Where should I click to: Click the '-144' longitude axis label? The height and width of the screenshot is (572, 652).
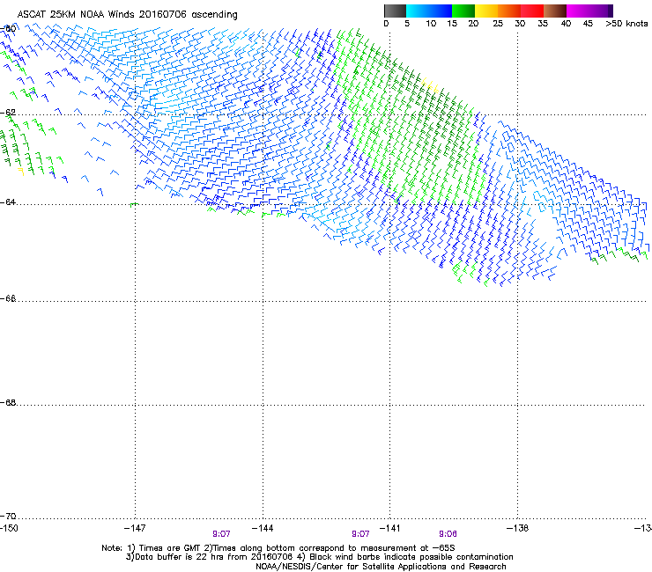point(263,528)
